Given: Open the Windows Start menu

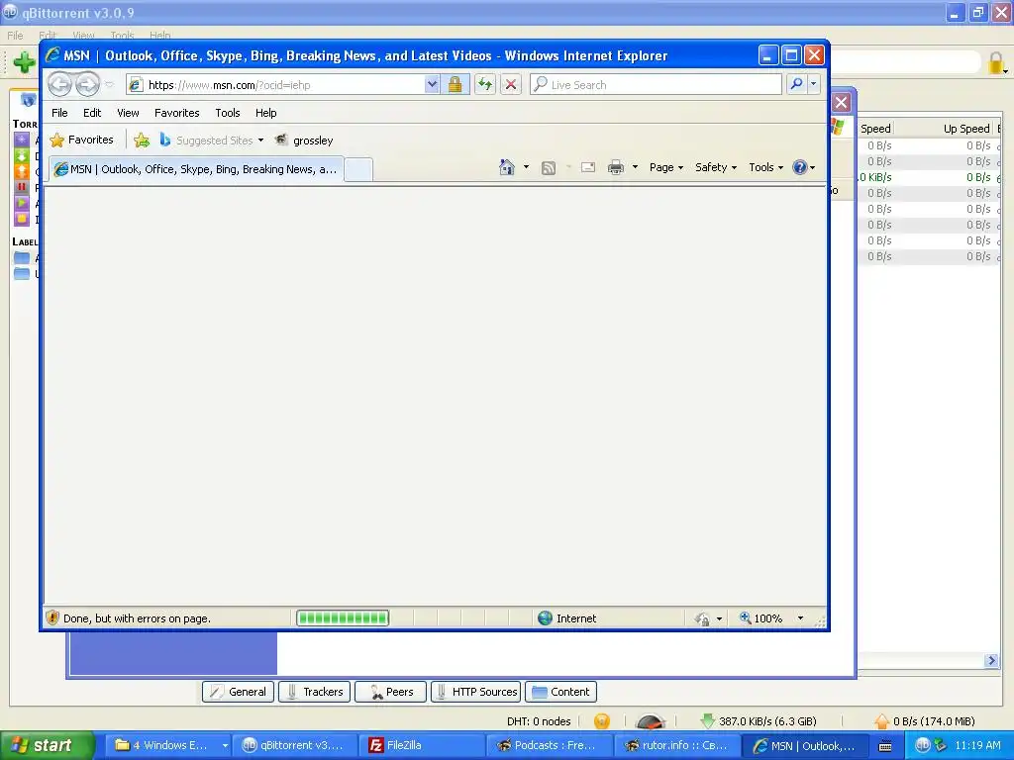Looking at the screenshot, I should pyautogui.click(x=48, y=745).
